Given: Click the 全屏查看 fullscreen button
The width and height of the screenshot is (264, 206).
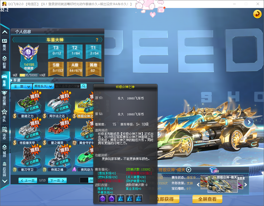Looking at the screenshot, I should point(207,199).
